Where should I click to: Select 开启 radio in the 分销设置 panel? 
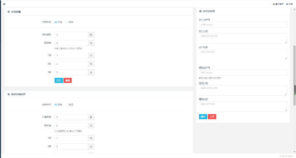[x=56, y=22]
